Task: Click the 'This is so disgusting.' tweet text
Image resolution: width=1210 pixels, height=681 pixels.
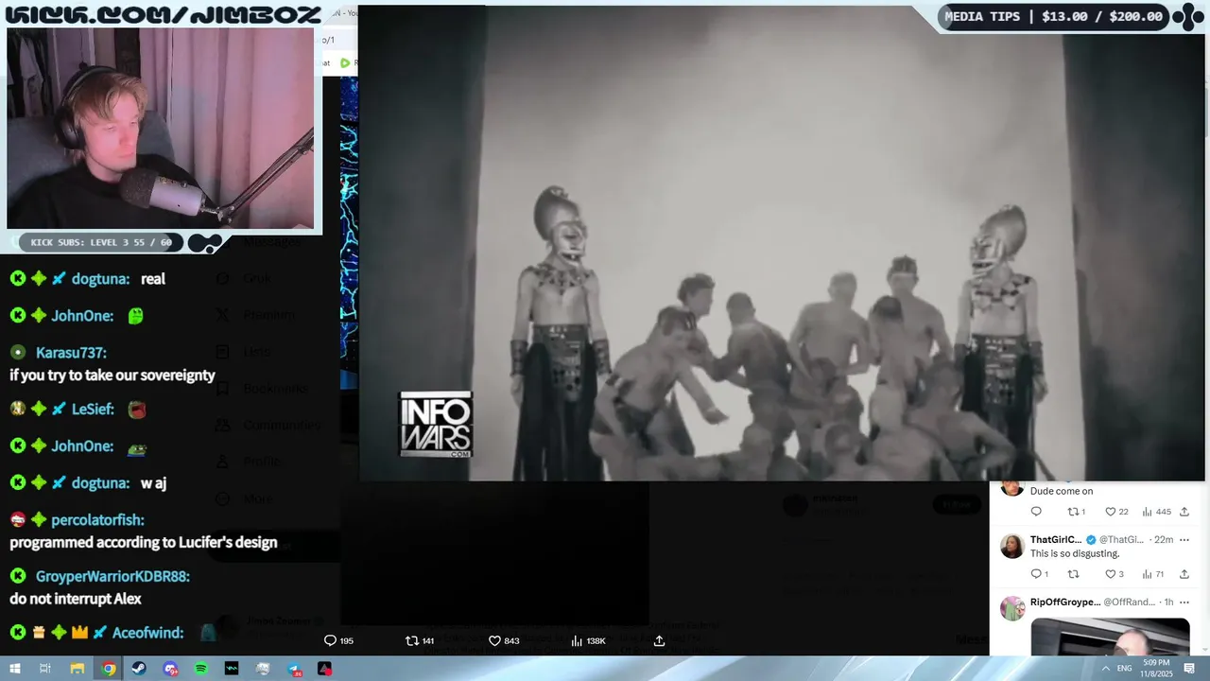Action: pyautogui.click(x=1075, y=554)
